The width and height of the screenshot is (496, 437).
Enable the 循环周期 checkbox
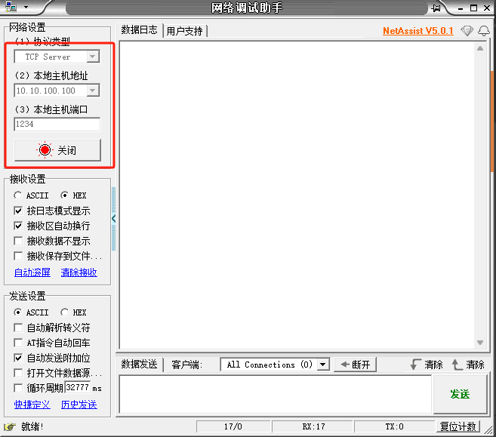19,388
